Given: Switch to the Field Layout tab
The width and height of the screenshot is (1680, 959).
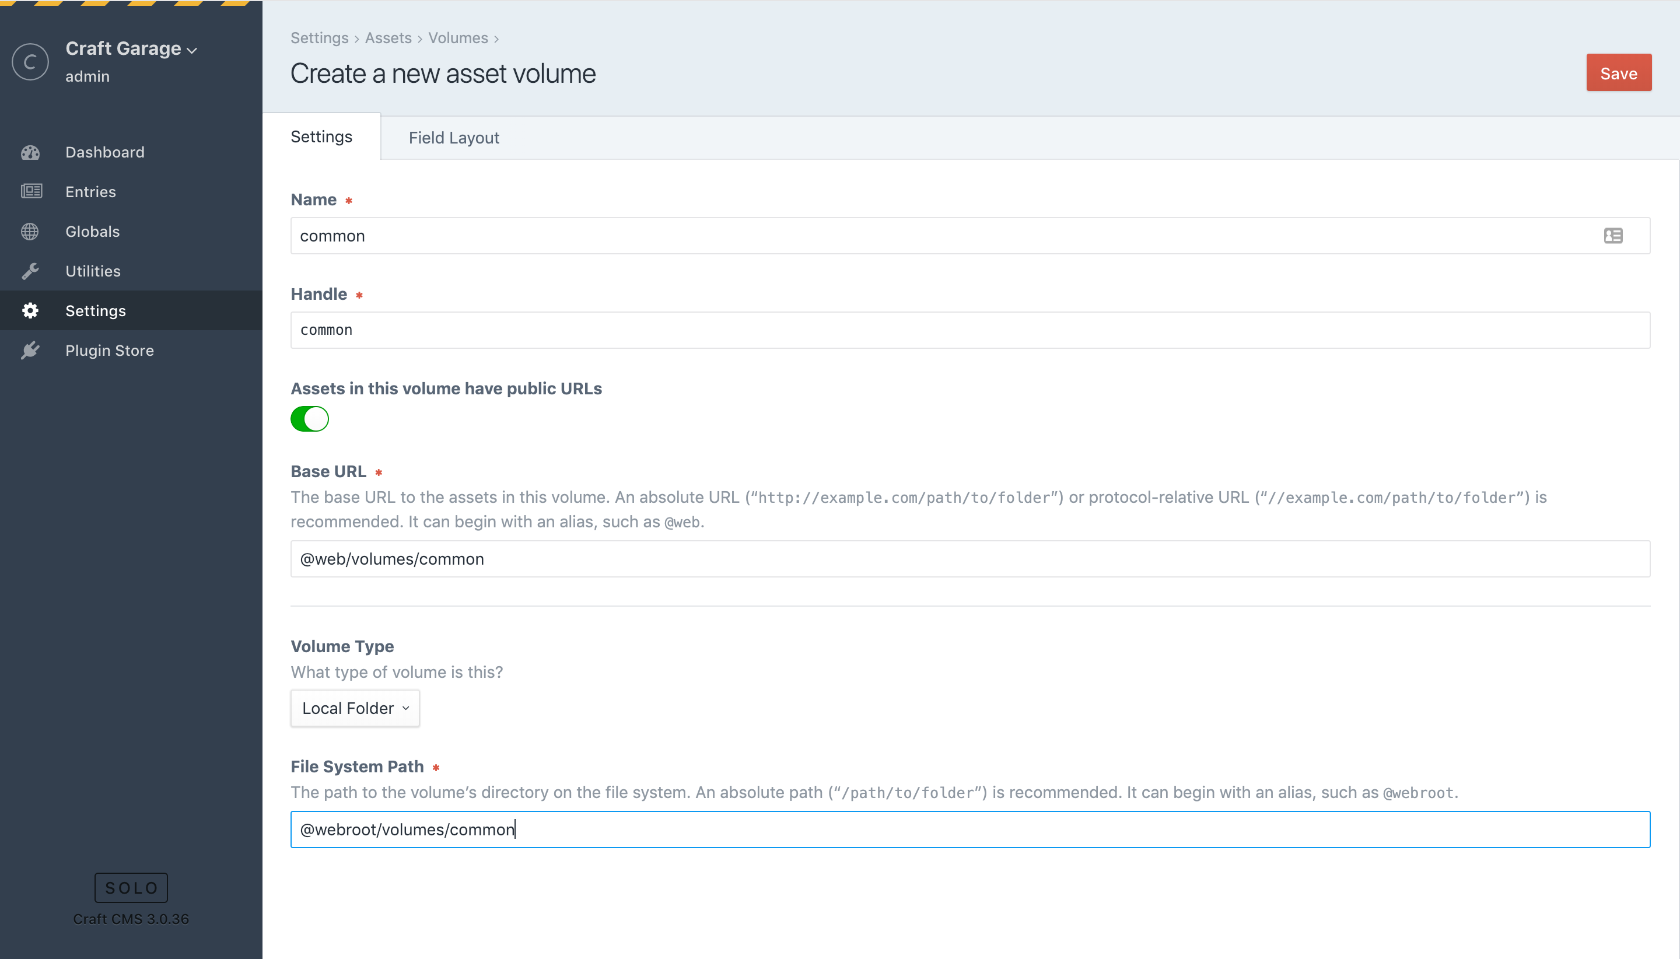Looking at the screenshot, I should click(454, 138).
